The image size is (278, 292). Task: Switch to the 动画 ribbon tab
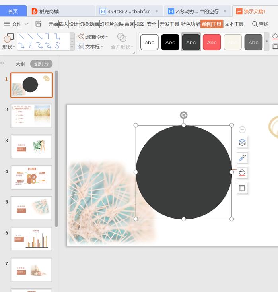(94, 24)
